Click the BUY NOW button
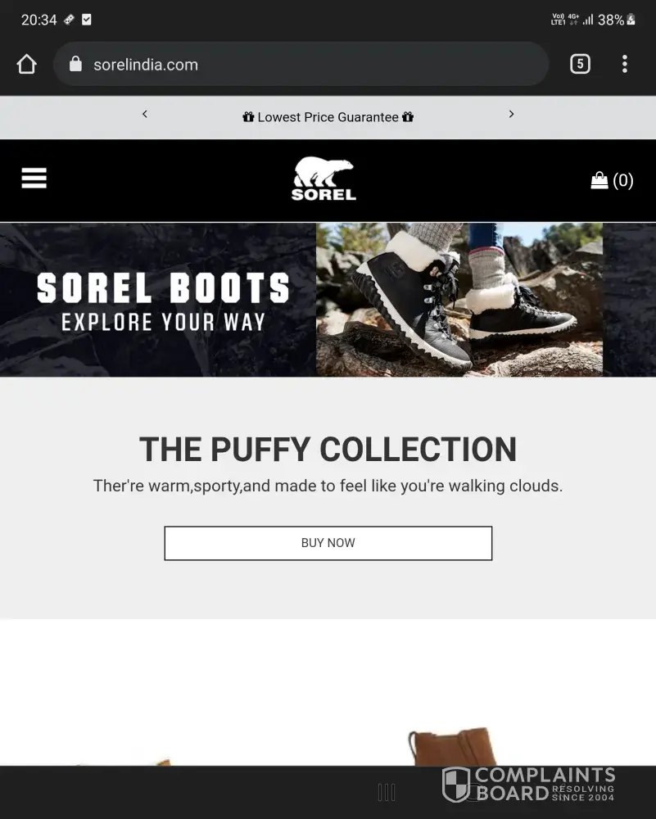This screenshot has width=656, height=819. [328, 543]
